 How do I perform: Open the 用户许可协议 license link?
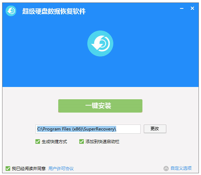[x=61, y=168]
